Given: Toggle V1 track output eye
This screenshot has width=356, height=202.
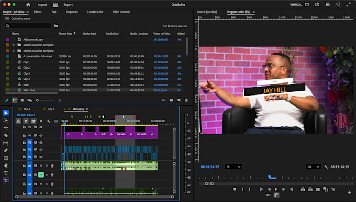Looking at the screenshot, I should point(41,157).
